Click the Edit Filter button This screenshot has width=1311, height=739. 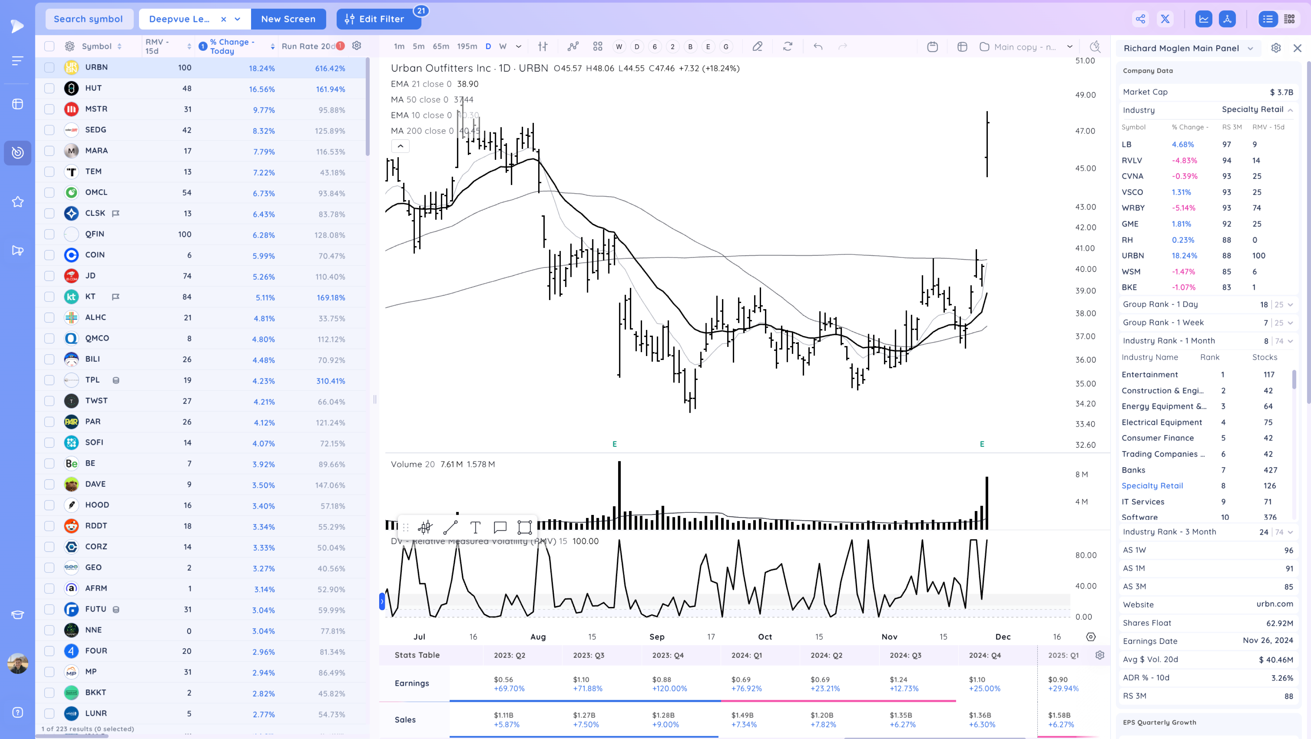pos(379,19)
